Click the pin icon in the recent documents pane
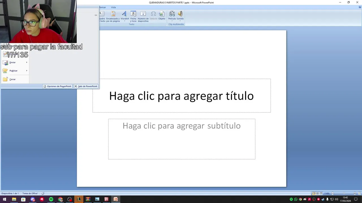The width and height of the screenshot is (362, 203). coord(96,15)
